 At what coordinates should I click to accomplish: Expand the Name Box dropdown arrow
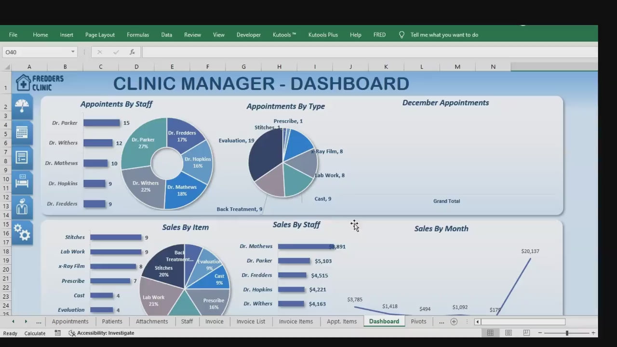(73, 52)
